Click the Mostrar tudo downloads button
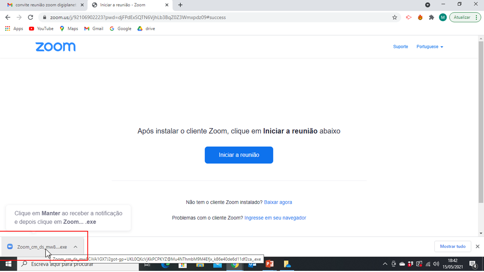Viewport: 484px width, 272px height. (x=453, y=246)
